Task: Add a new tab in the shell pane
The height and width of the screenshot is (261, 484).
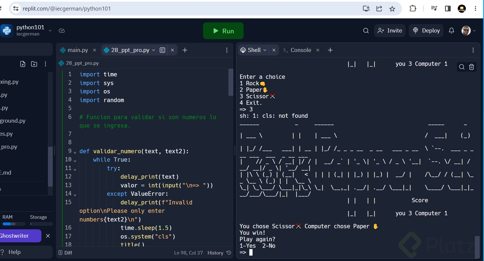Action: tap(330, 50)
